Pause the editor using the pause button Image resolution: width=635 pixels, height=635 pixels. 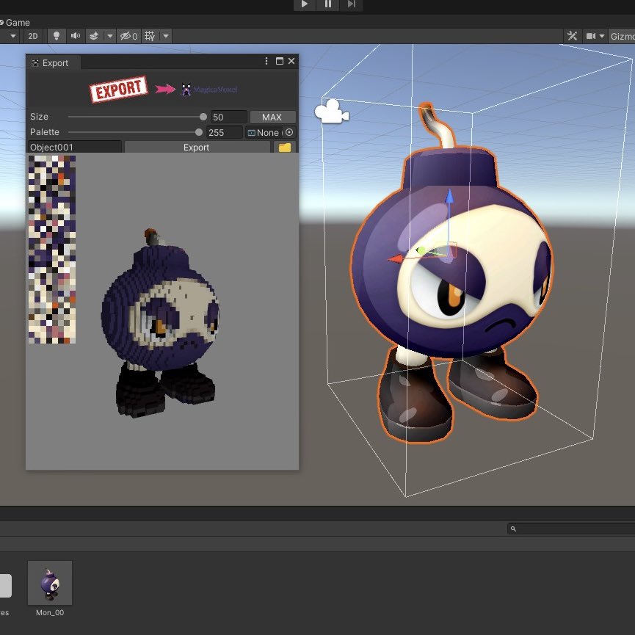pos(327,4)
